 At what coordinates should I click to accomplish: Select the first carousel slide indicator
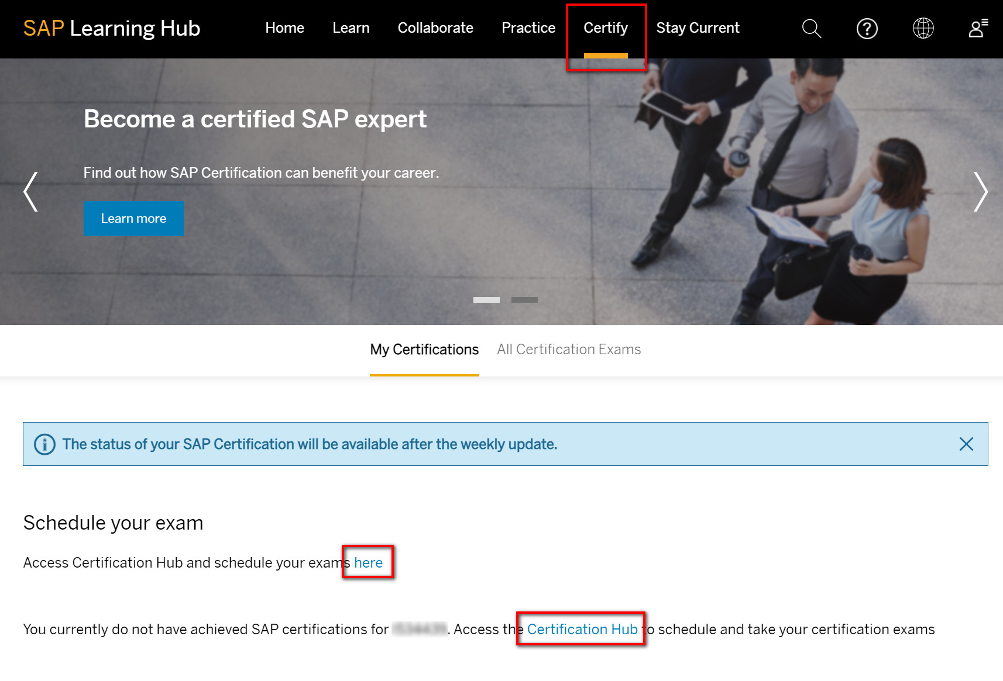[x=486, y=300]
